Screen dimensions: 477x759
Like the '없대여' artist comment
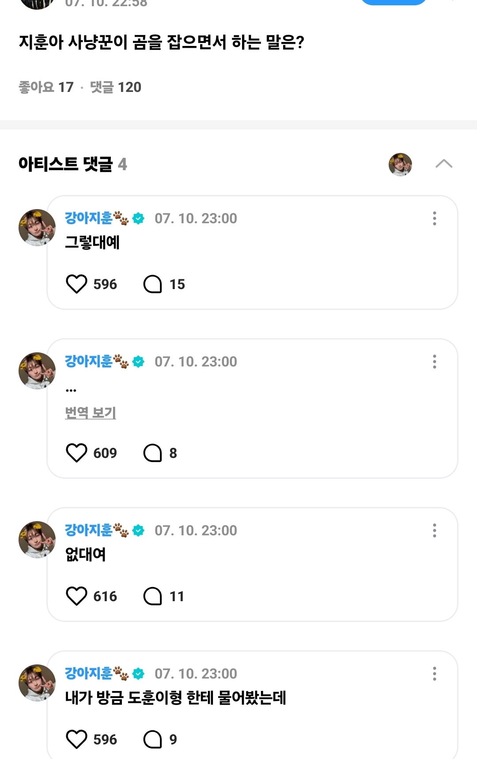coord(76,596)
